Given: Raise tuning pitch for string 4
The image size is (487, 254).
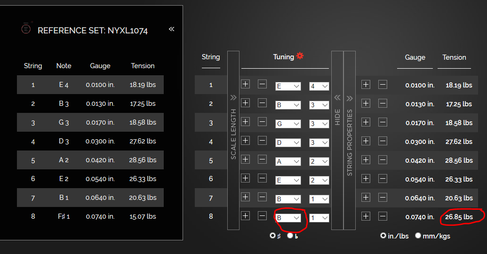Looking at the screenshot, I should tap(245, 141).
